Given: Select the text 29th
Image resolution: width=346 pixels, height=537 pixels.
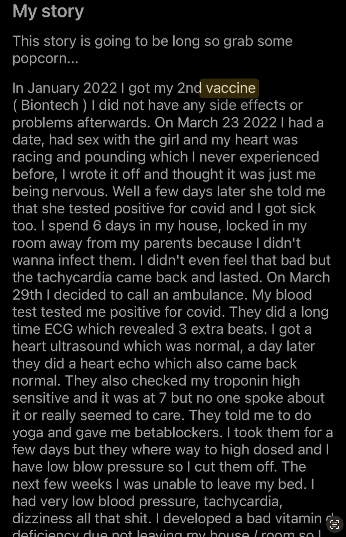Looking at the screenshot, I should (27, 295).
